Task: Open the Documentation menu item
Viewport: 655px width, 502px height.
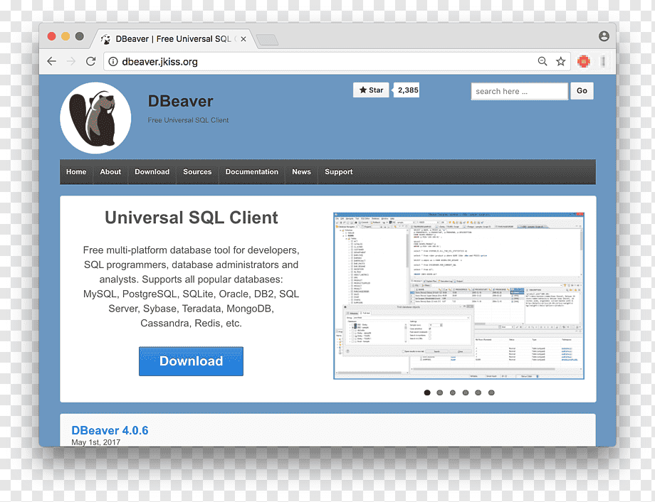Action: coord(252,172)
